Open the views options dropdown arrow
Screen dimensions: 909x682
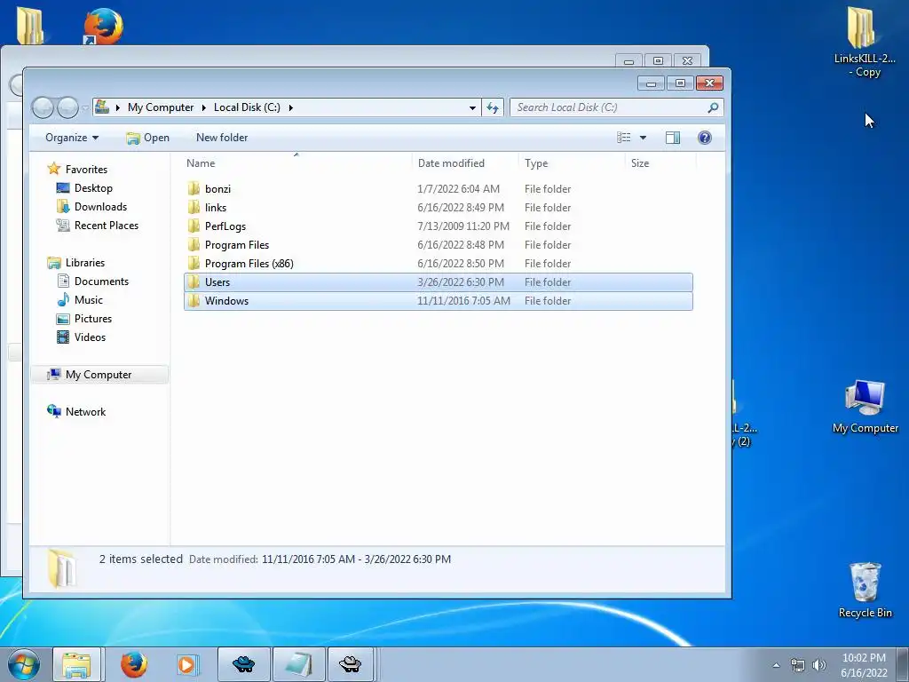coord(643,138)
